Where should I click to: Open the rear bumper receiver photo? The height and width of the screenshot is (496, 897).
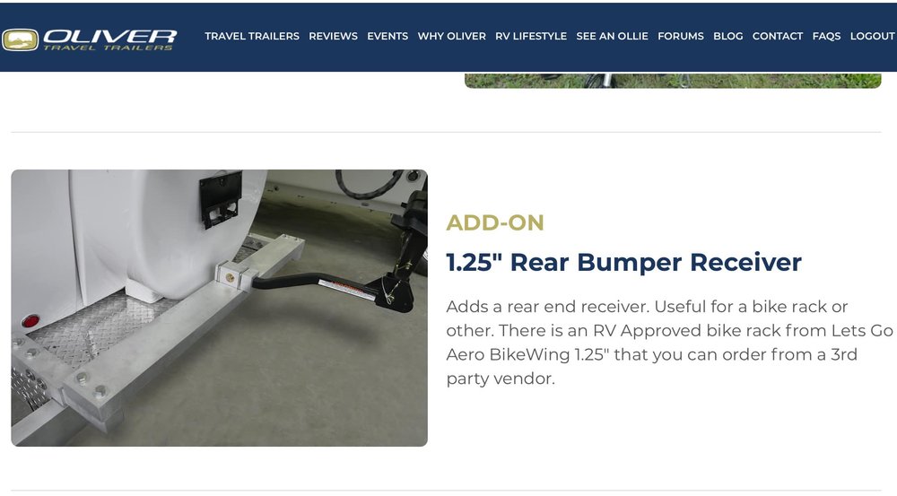point(219,308)
